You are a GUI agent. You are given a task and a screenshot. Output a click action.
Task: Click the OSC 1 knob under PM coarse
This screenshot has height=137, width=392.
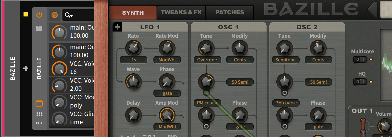point(206,115)
